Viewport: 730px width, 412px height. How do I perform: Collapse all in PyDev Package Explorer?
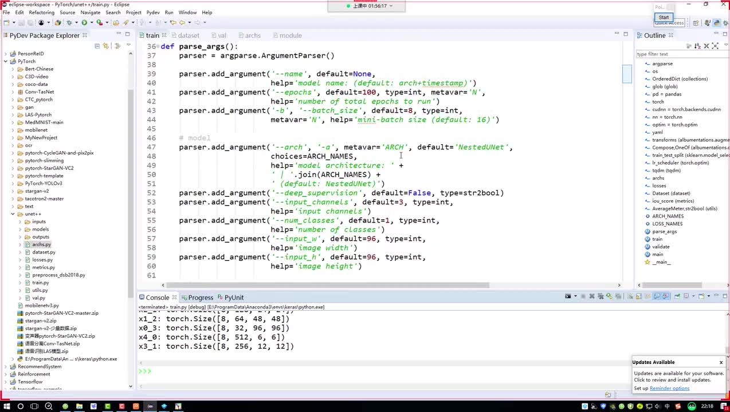pos(97,46)
